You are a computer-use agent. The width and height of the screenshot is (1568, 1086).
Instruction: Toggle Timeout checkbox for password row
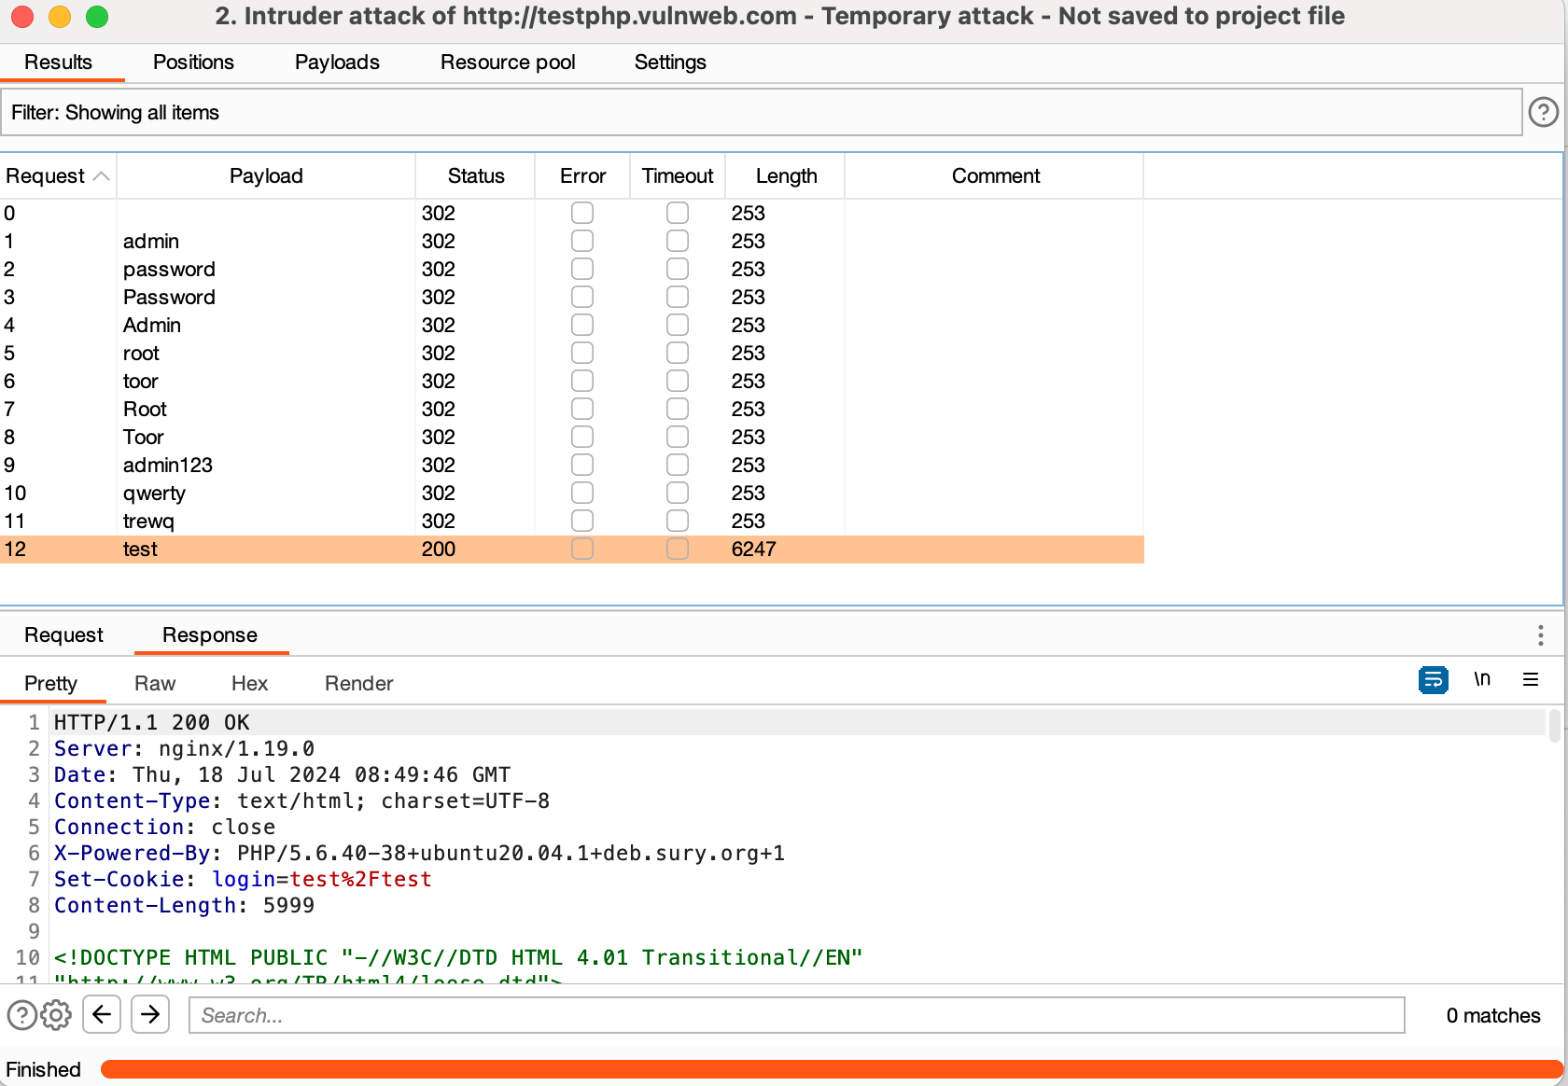pos(678,269)
